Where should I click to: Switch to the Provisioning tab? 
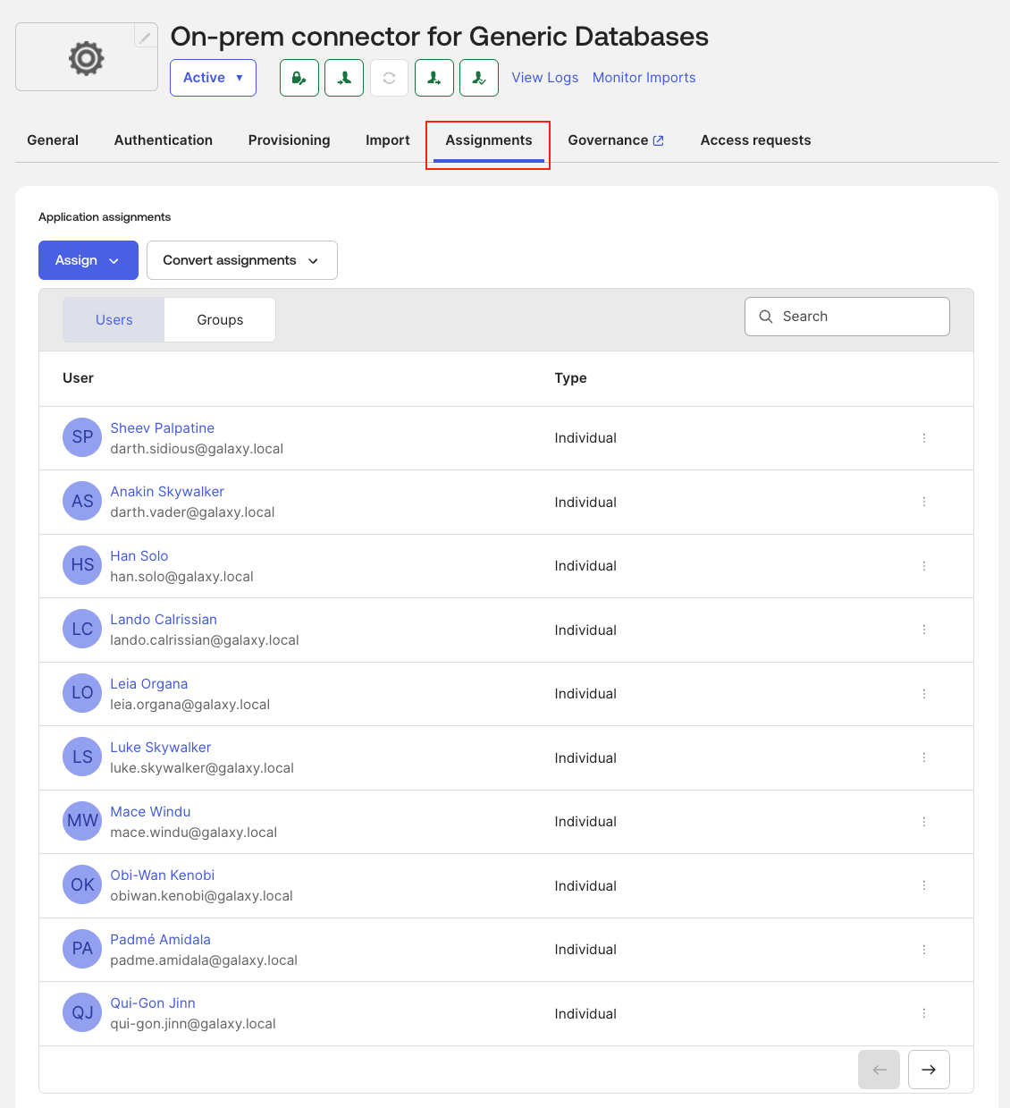point(289,140)
